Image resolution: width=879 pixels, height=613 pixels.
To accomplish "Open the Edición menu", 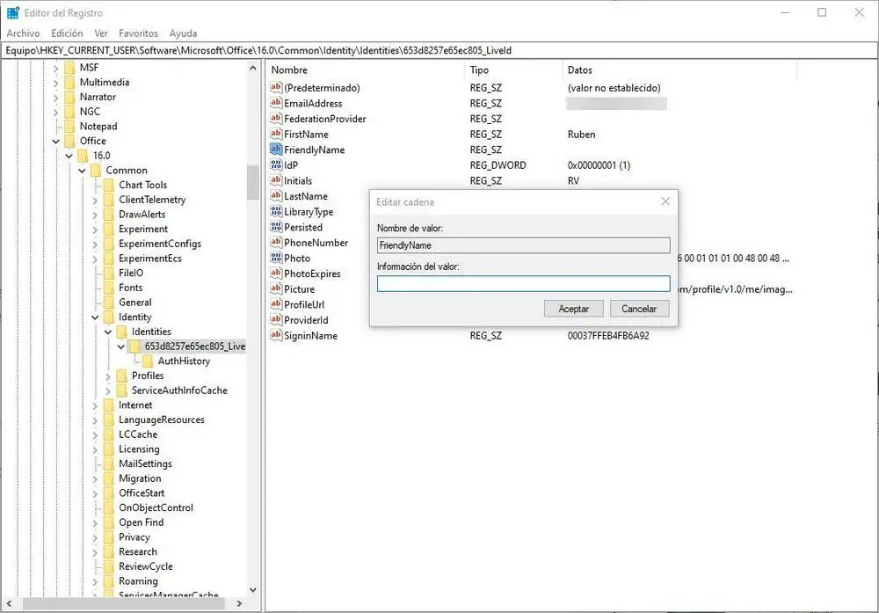I will [x=67, y=33].
